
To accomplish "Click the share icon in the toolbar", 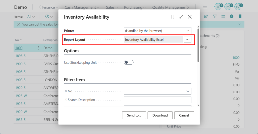I will [x=206, y=17].
